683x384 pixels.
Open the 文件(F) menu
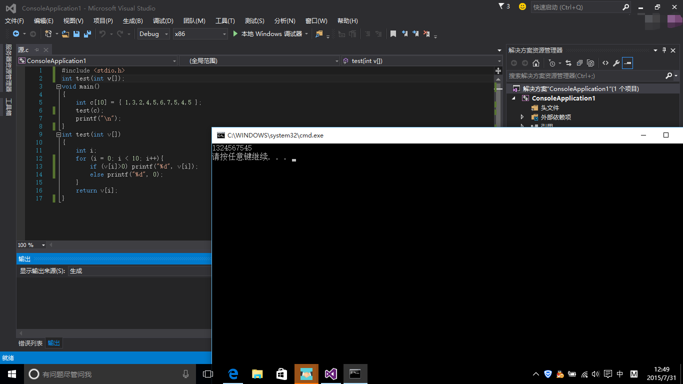[x=14, y=20]
